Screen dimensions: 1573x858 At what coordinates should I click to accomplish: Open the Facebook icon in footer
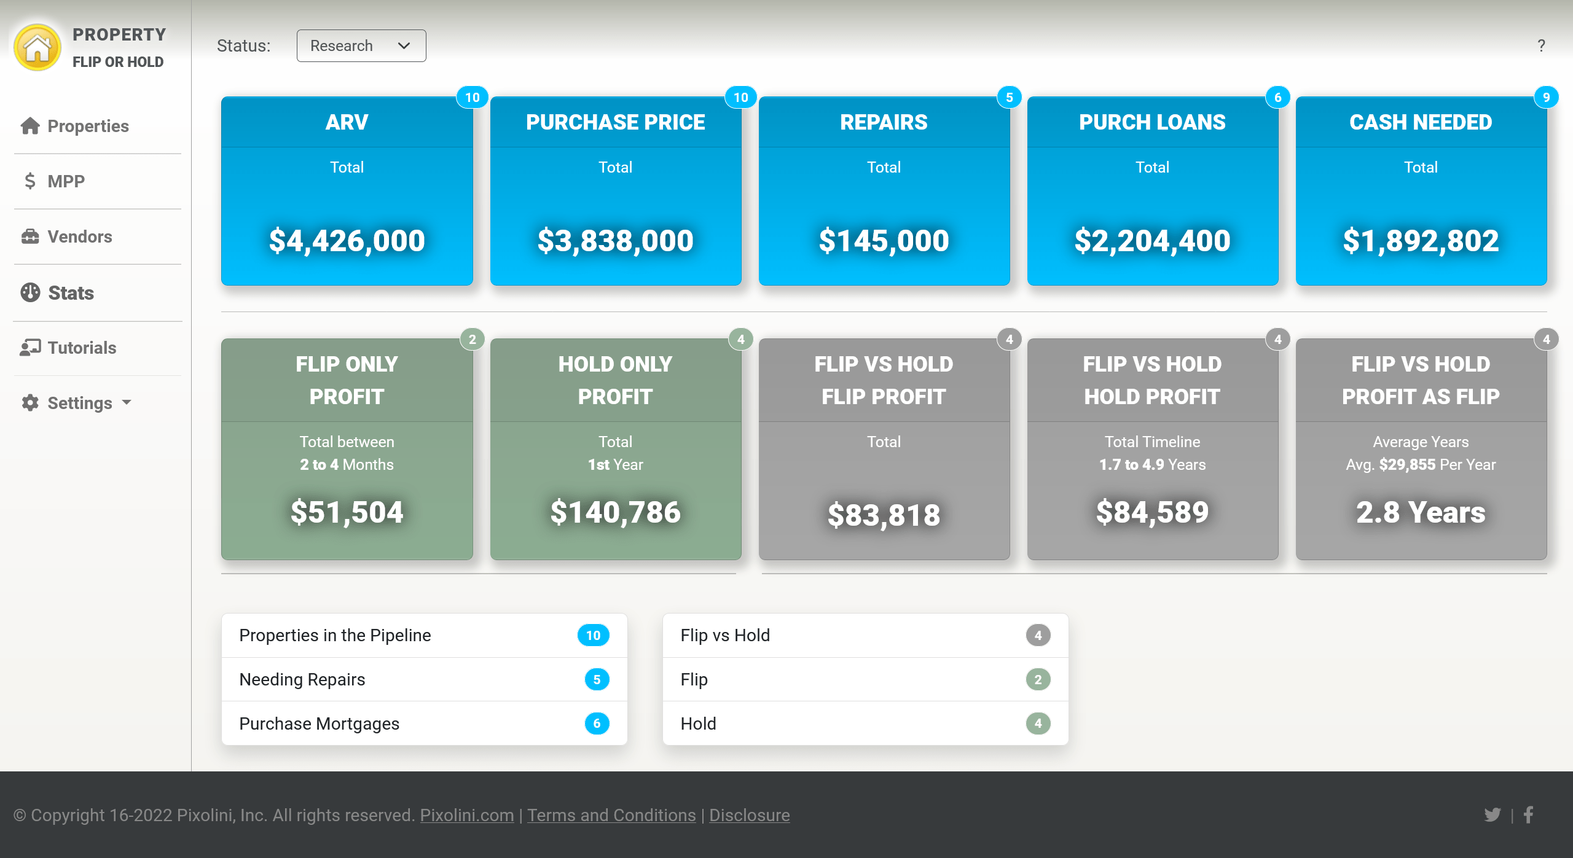point(1529,815)
